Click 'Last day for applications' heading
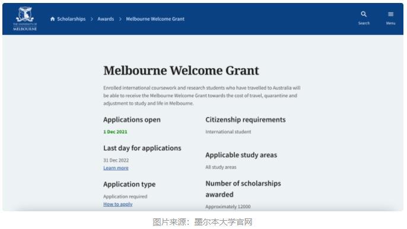The height and width of the screenshot is (229, 407). [142, 148]
